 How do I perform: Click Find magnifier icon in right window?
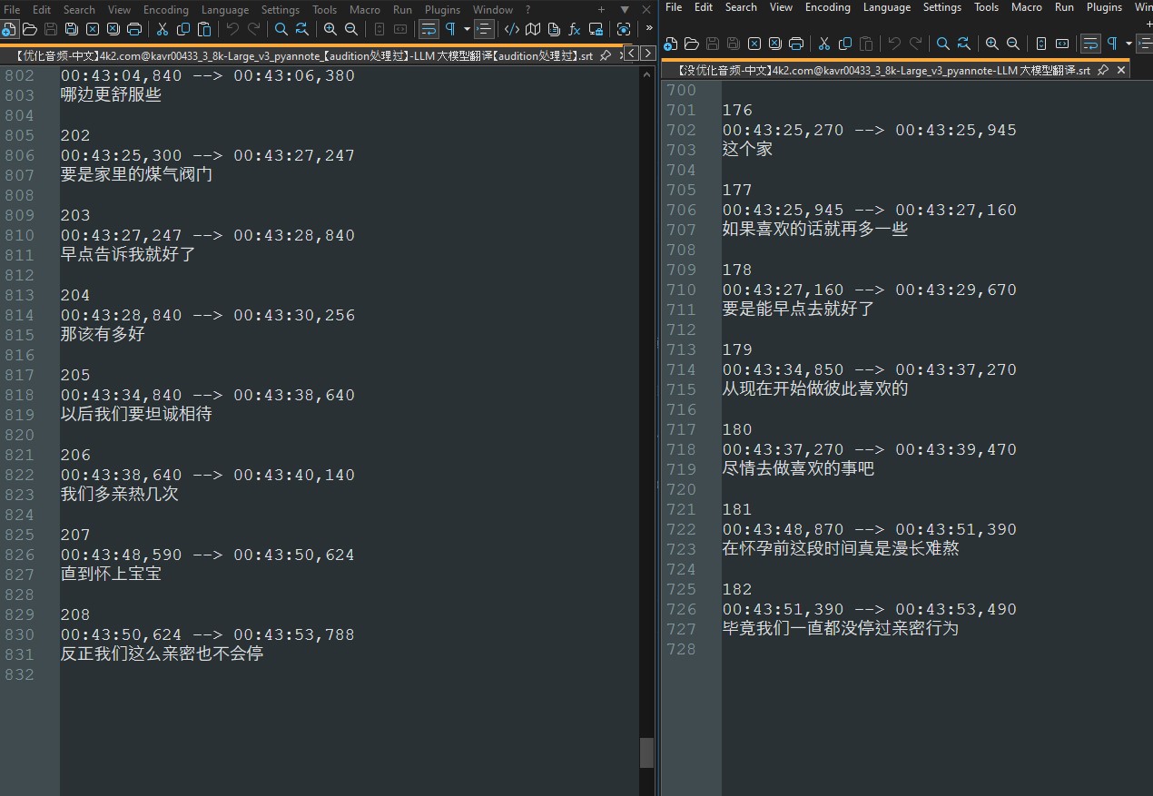(x=943, y=43)
